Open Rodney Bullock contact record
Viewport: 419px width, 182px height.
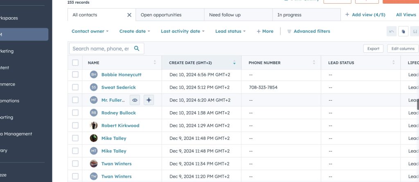point(118,113)
